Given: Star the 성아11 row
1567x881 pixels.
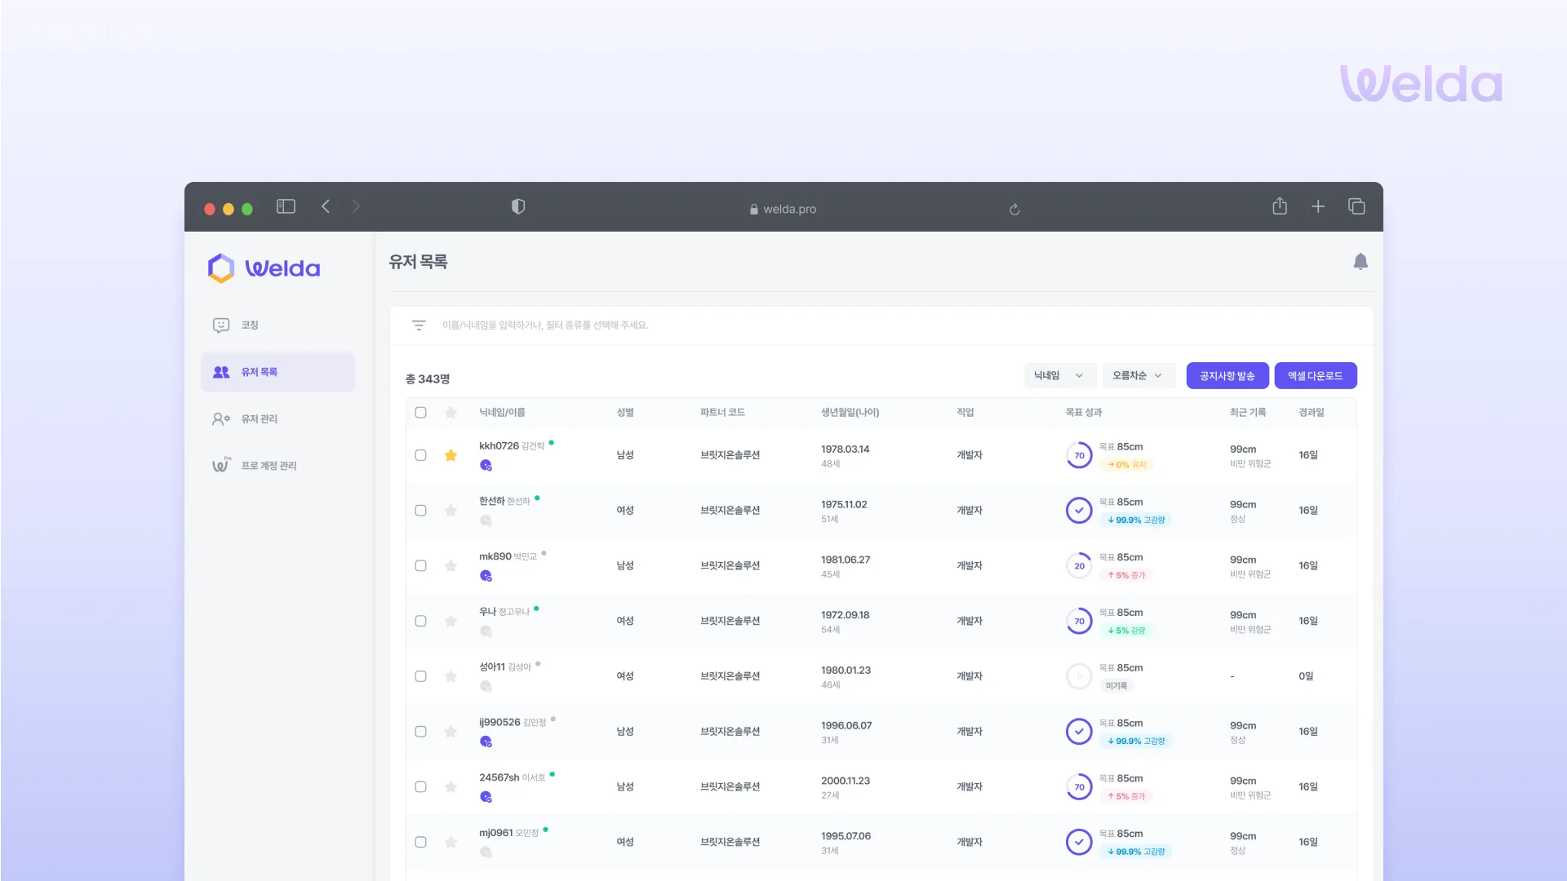Looking at the screenshot, I should (451, 676).
